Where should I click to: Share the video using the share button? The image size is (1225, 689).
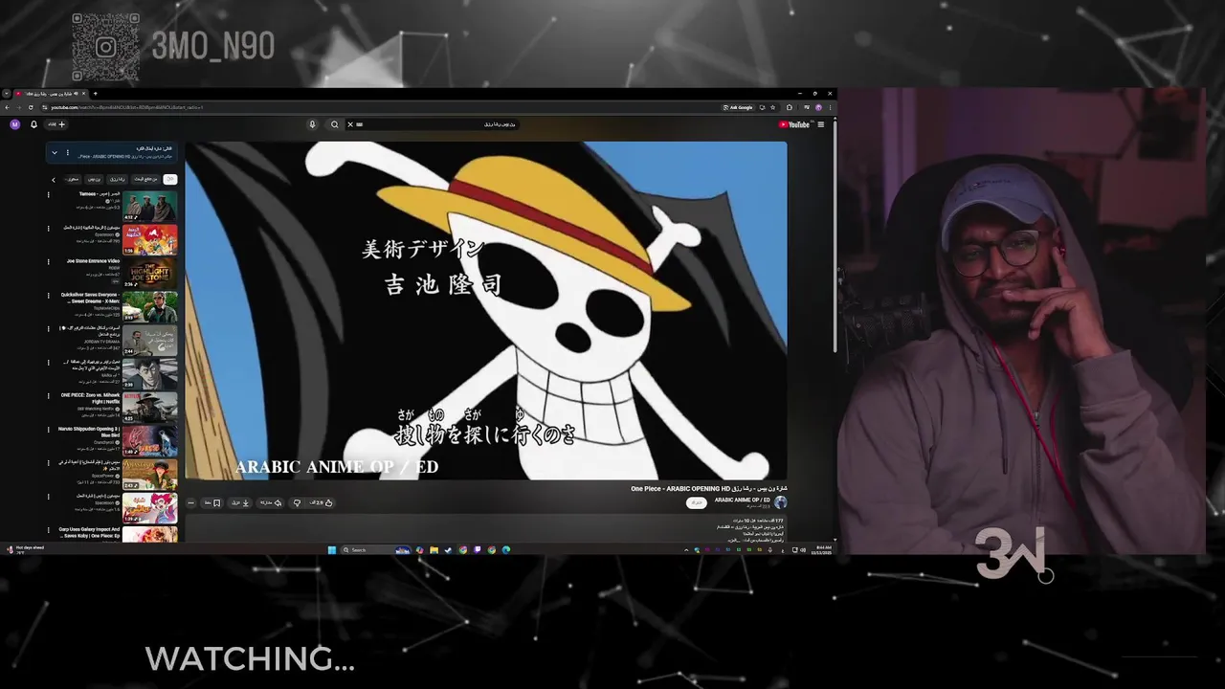coord(270,502)
